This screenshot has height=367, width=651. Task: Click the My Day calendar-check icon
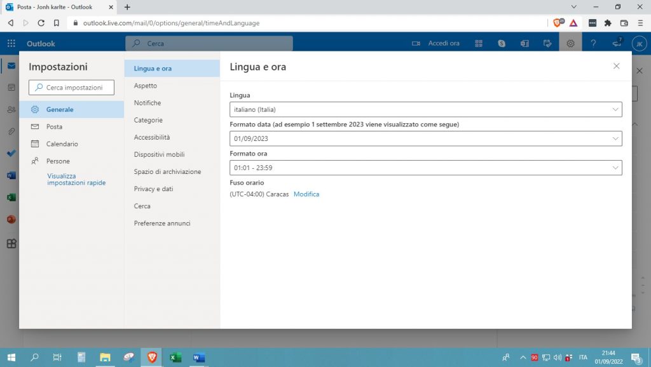click(x=547, y=44)
